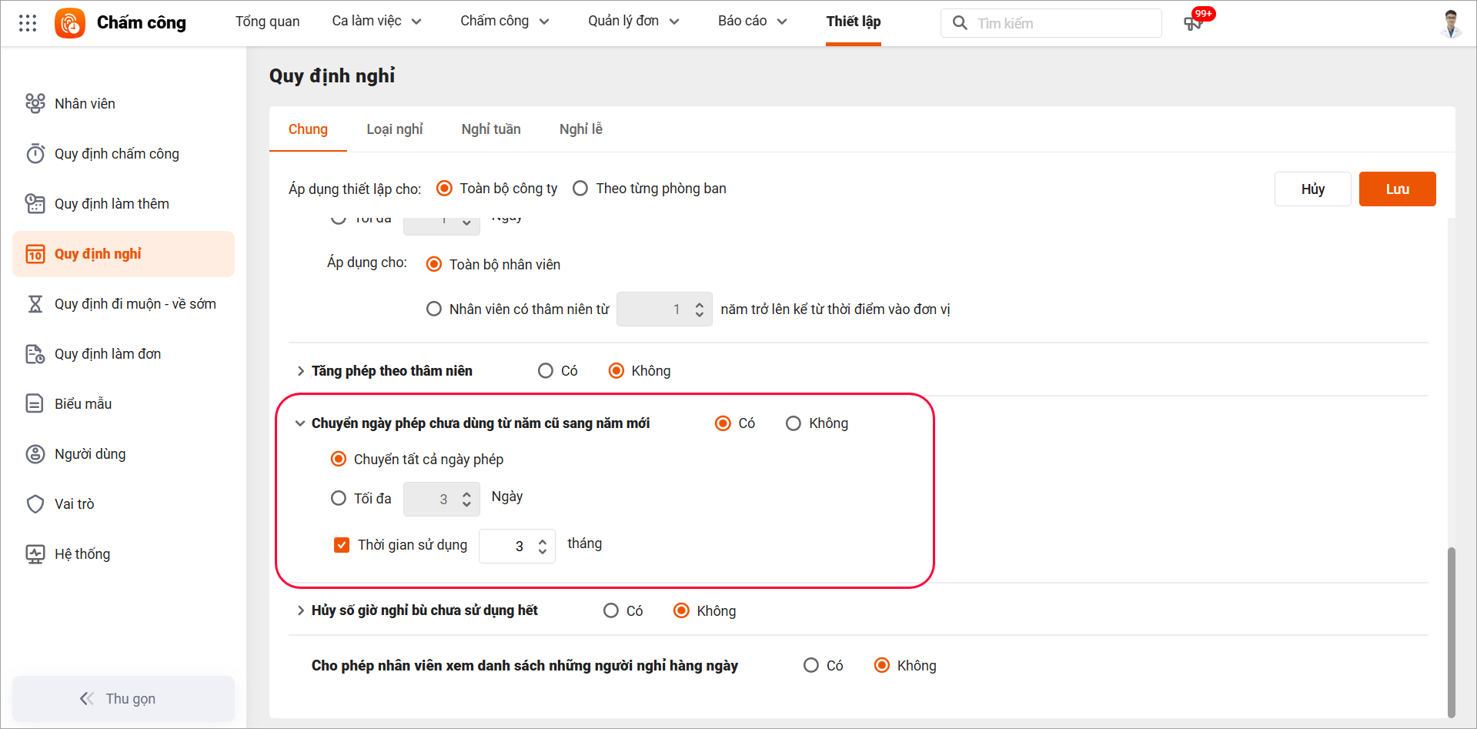Select Toàn bộ công ty radio option
The image size is (1477, 729).
[x=444, y=189]
